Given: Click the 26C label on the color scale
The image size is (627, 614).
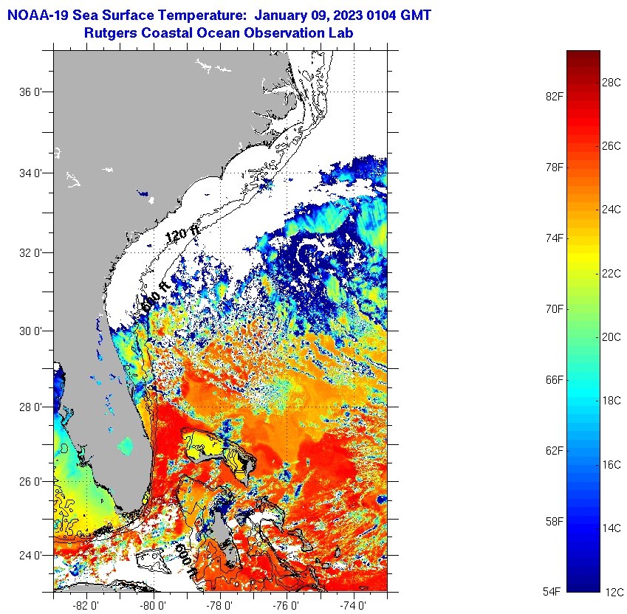Looking at the screenshot, I should pos(611,146).
